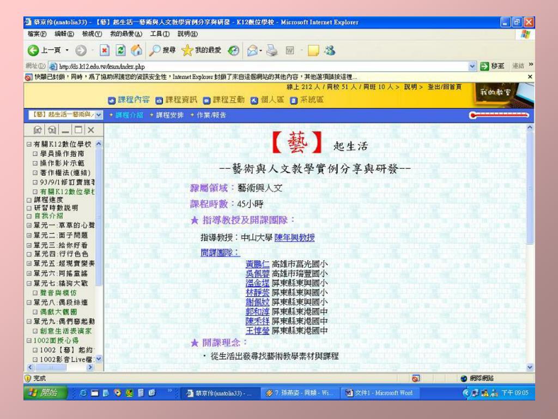Open 說明 menu in menu bar
558x419 pixels.
[x=187, y=34]
